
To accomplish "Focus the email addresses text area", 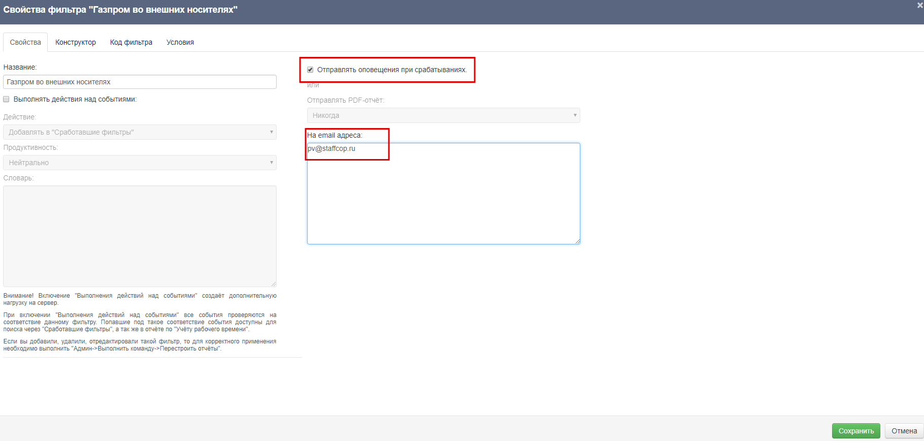I will click(443, 198).
